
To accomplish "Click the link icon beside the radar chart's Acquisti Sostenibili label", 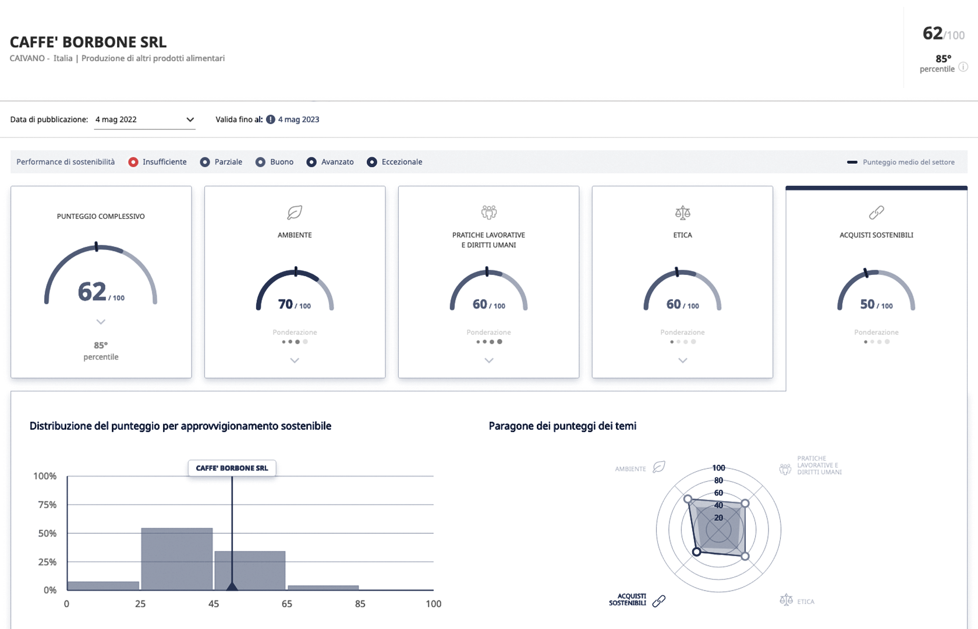I will (x=659, y=601).
